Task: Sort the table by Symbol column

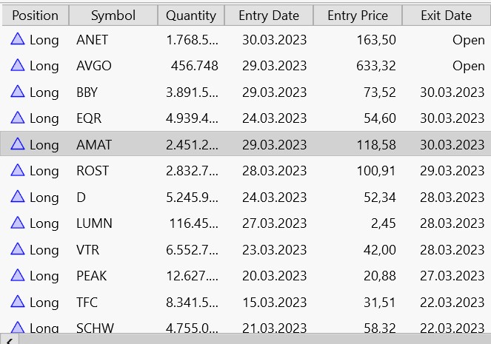Action: tap(113, 16)
